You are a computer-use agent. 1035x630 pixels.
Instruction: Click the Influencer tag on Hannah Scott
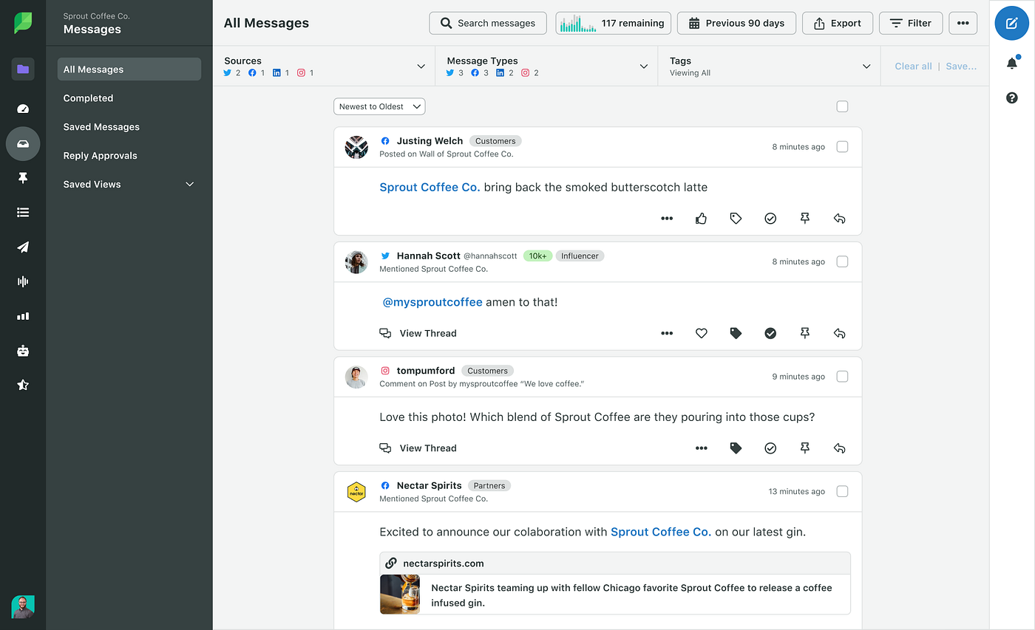click(x=580, y=256)
